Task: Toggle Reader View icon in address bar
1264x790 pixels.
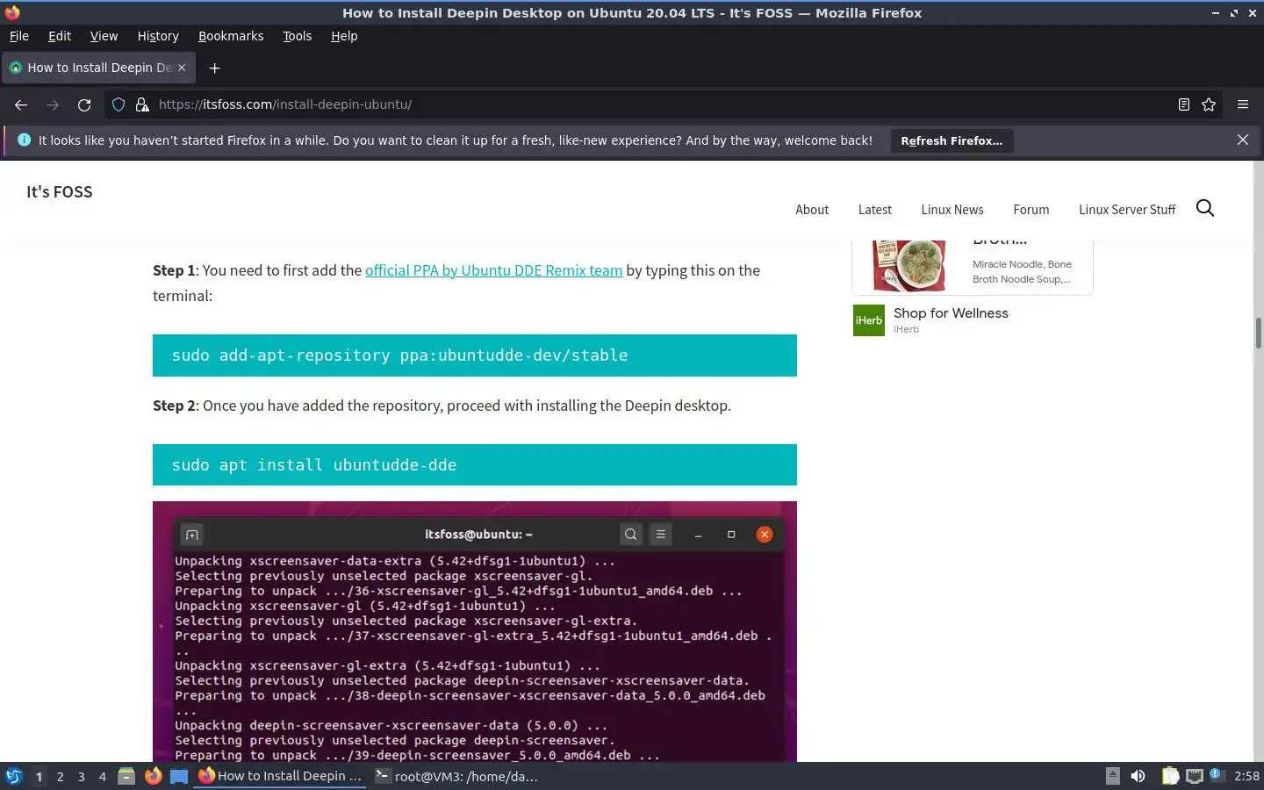Action: pyautogui.click(x=1184, y=104)
